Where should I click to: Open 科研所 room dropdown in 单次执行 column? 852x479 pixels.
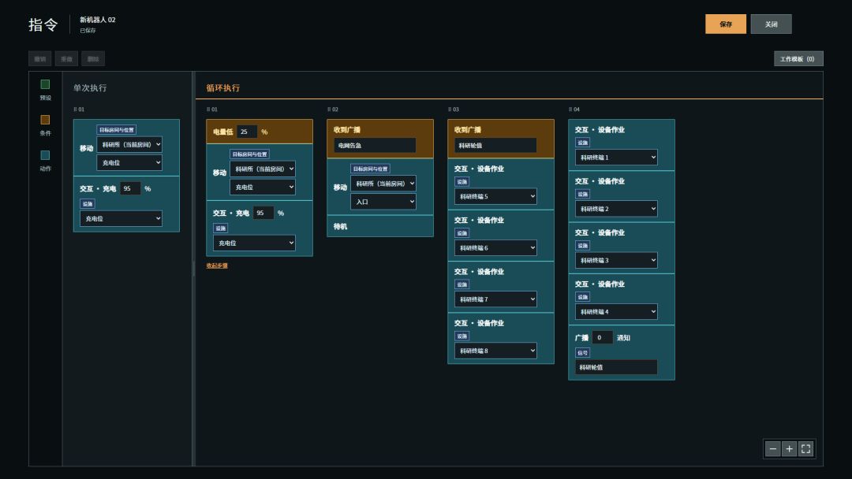[x=129, y=144]
